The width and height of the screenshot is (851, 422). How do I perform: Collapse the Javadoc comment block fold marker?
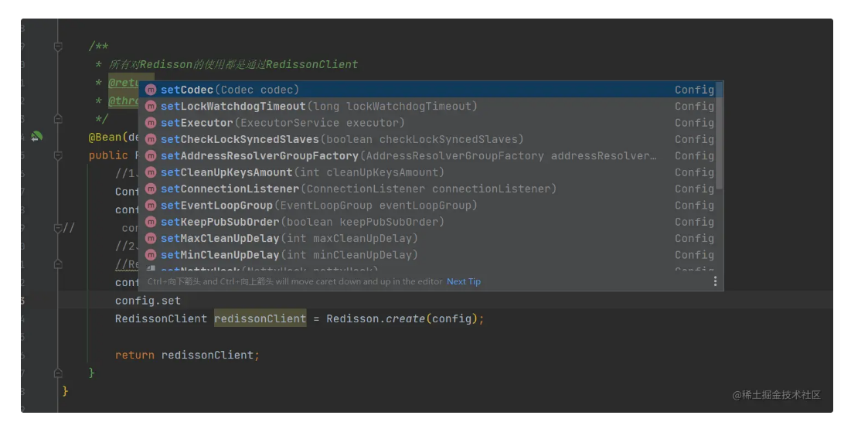[x=58, y=47]
